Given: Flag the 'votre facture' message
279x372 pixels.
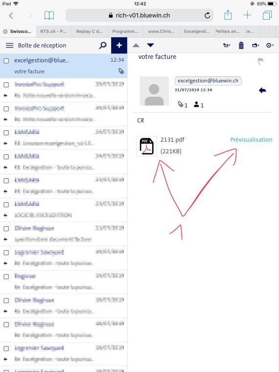Looking at the screenshot, I should 260,62.
